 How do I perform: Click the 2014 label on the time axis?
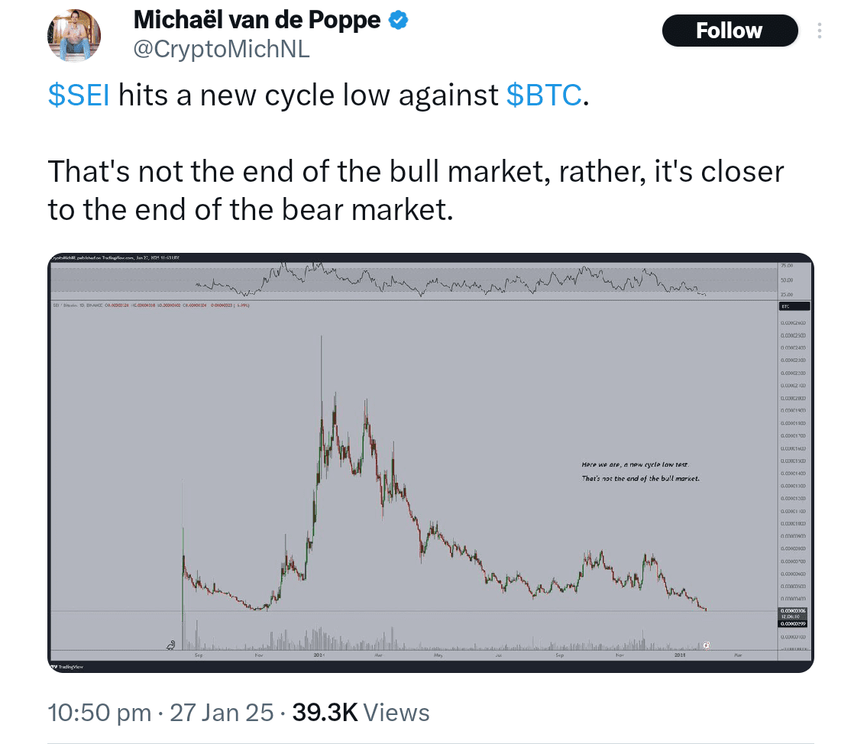click(321, 655)
